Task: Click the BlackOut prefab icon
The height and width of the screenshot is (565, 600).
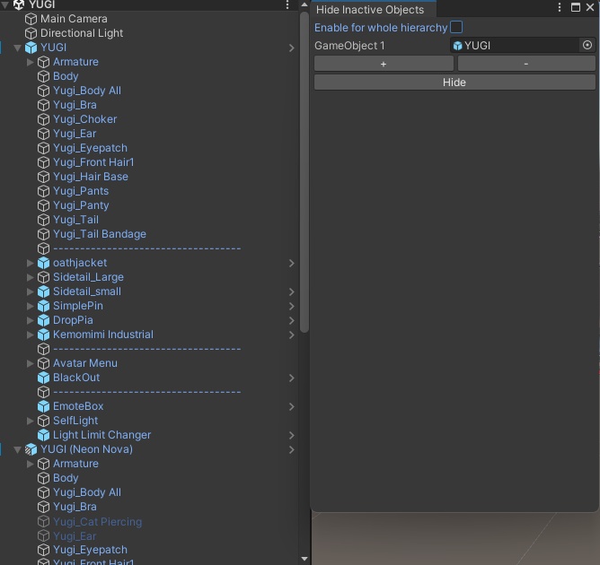Action: pyautogui.click(x=43, y=378)
